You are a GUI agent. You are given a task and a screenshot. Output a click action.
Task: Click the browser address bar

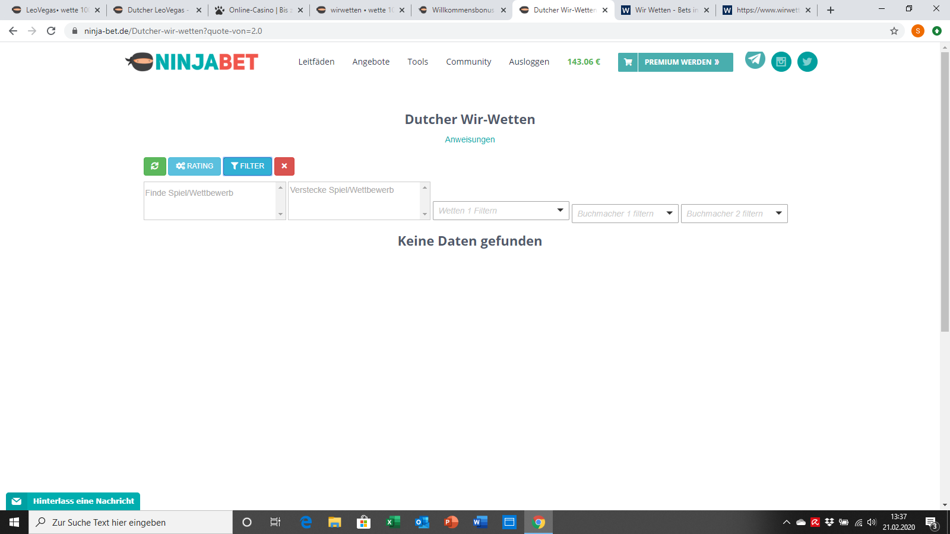coord(475,31)
